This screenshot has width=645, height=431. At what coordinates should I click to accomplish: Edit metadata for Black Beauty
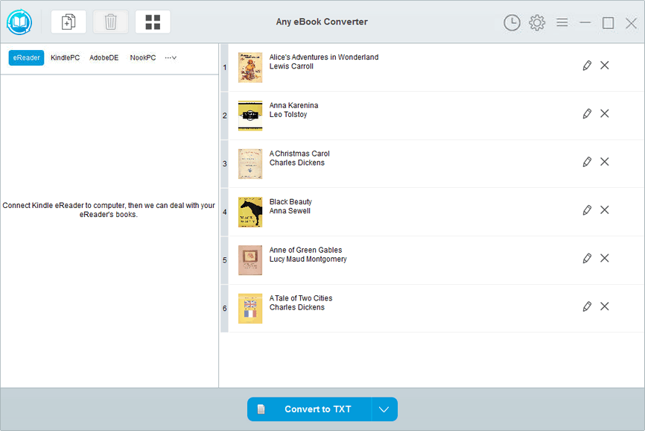587,210
